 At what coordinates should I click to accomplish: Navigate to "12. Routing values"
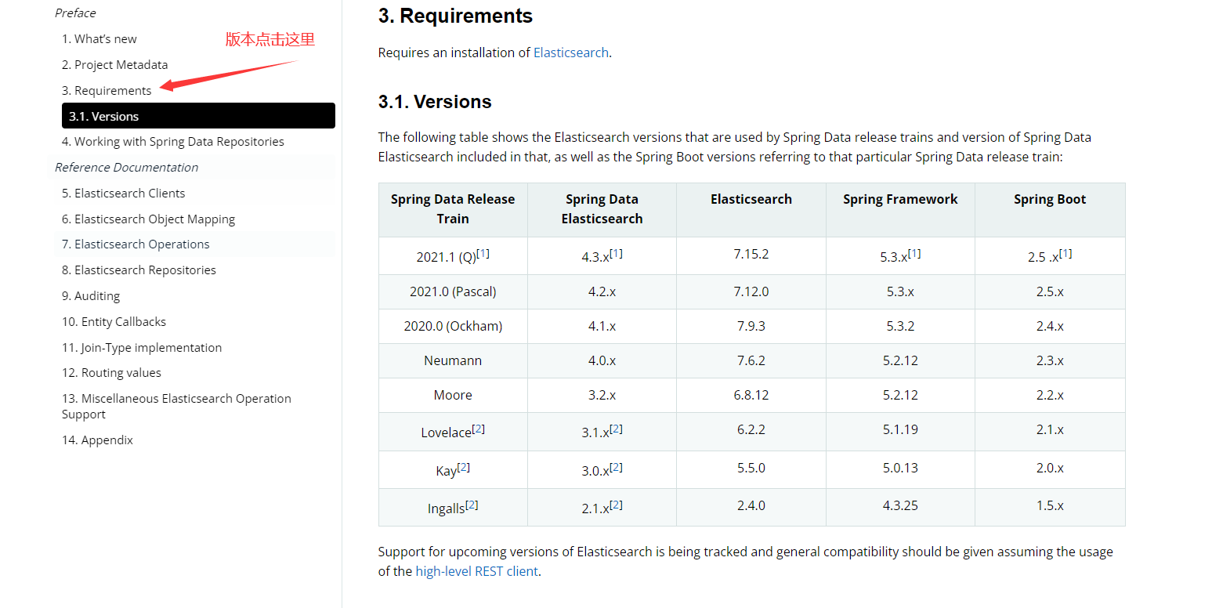click(111, 373)
